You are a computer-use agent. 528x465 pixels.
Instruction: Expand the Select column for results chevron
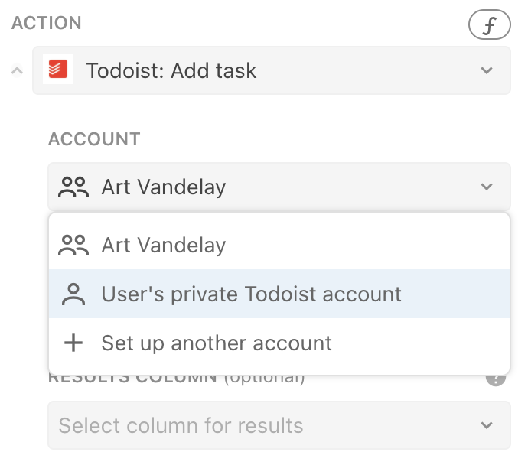(487, 426)
